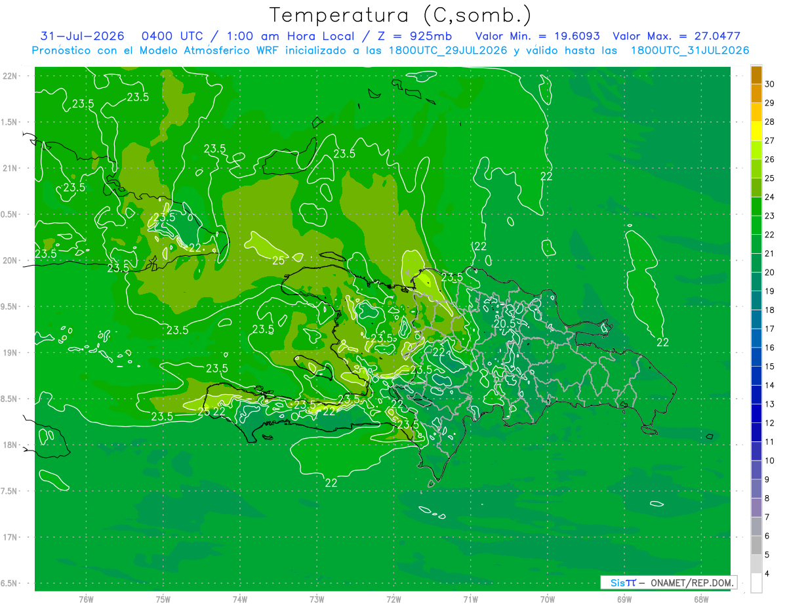The height and width of the screenshot is (608, 787).
Task: Click the 18N latitude axis label
Action: [x=10, y=445]
